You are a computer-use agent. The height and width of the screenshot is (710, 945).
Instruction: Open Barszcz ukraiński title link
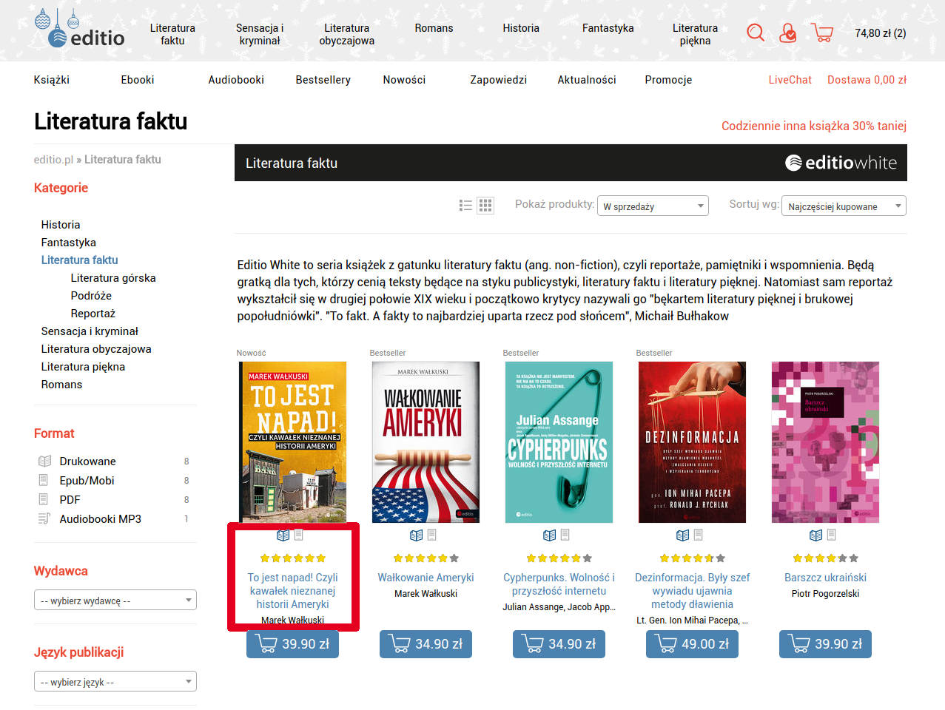pyautogui.click(x=825, y=578)
